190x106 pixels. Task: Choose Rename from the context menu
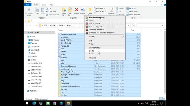(105, 54)
